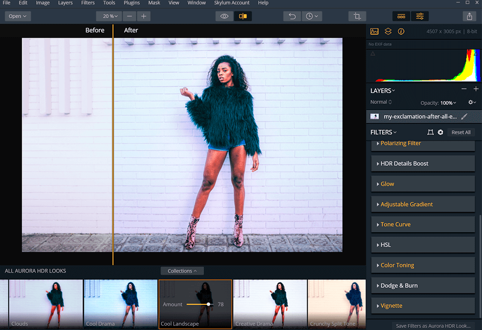Toggle the looks filmstrip panel
This screenshot has height=330, width=482.
point(401,16)
